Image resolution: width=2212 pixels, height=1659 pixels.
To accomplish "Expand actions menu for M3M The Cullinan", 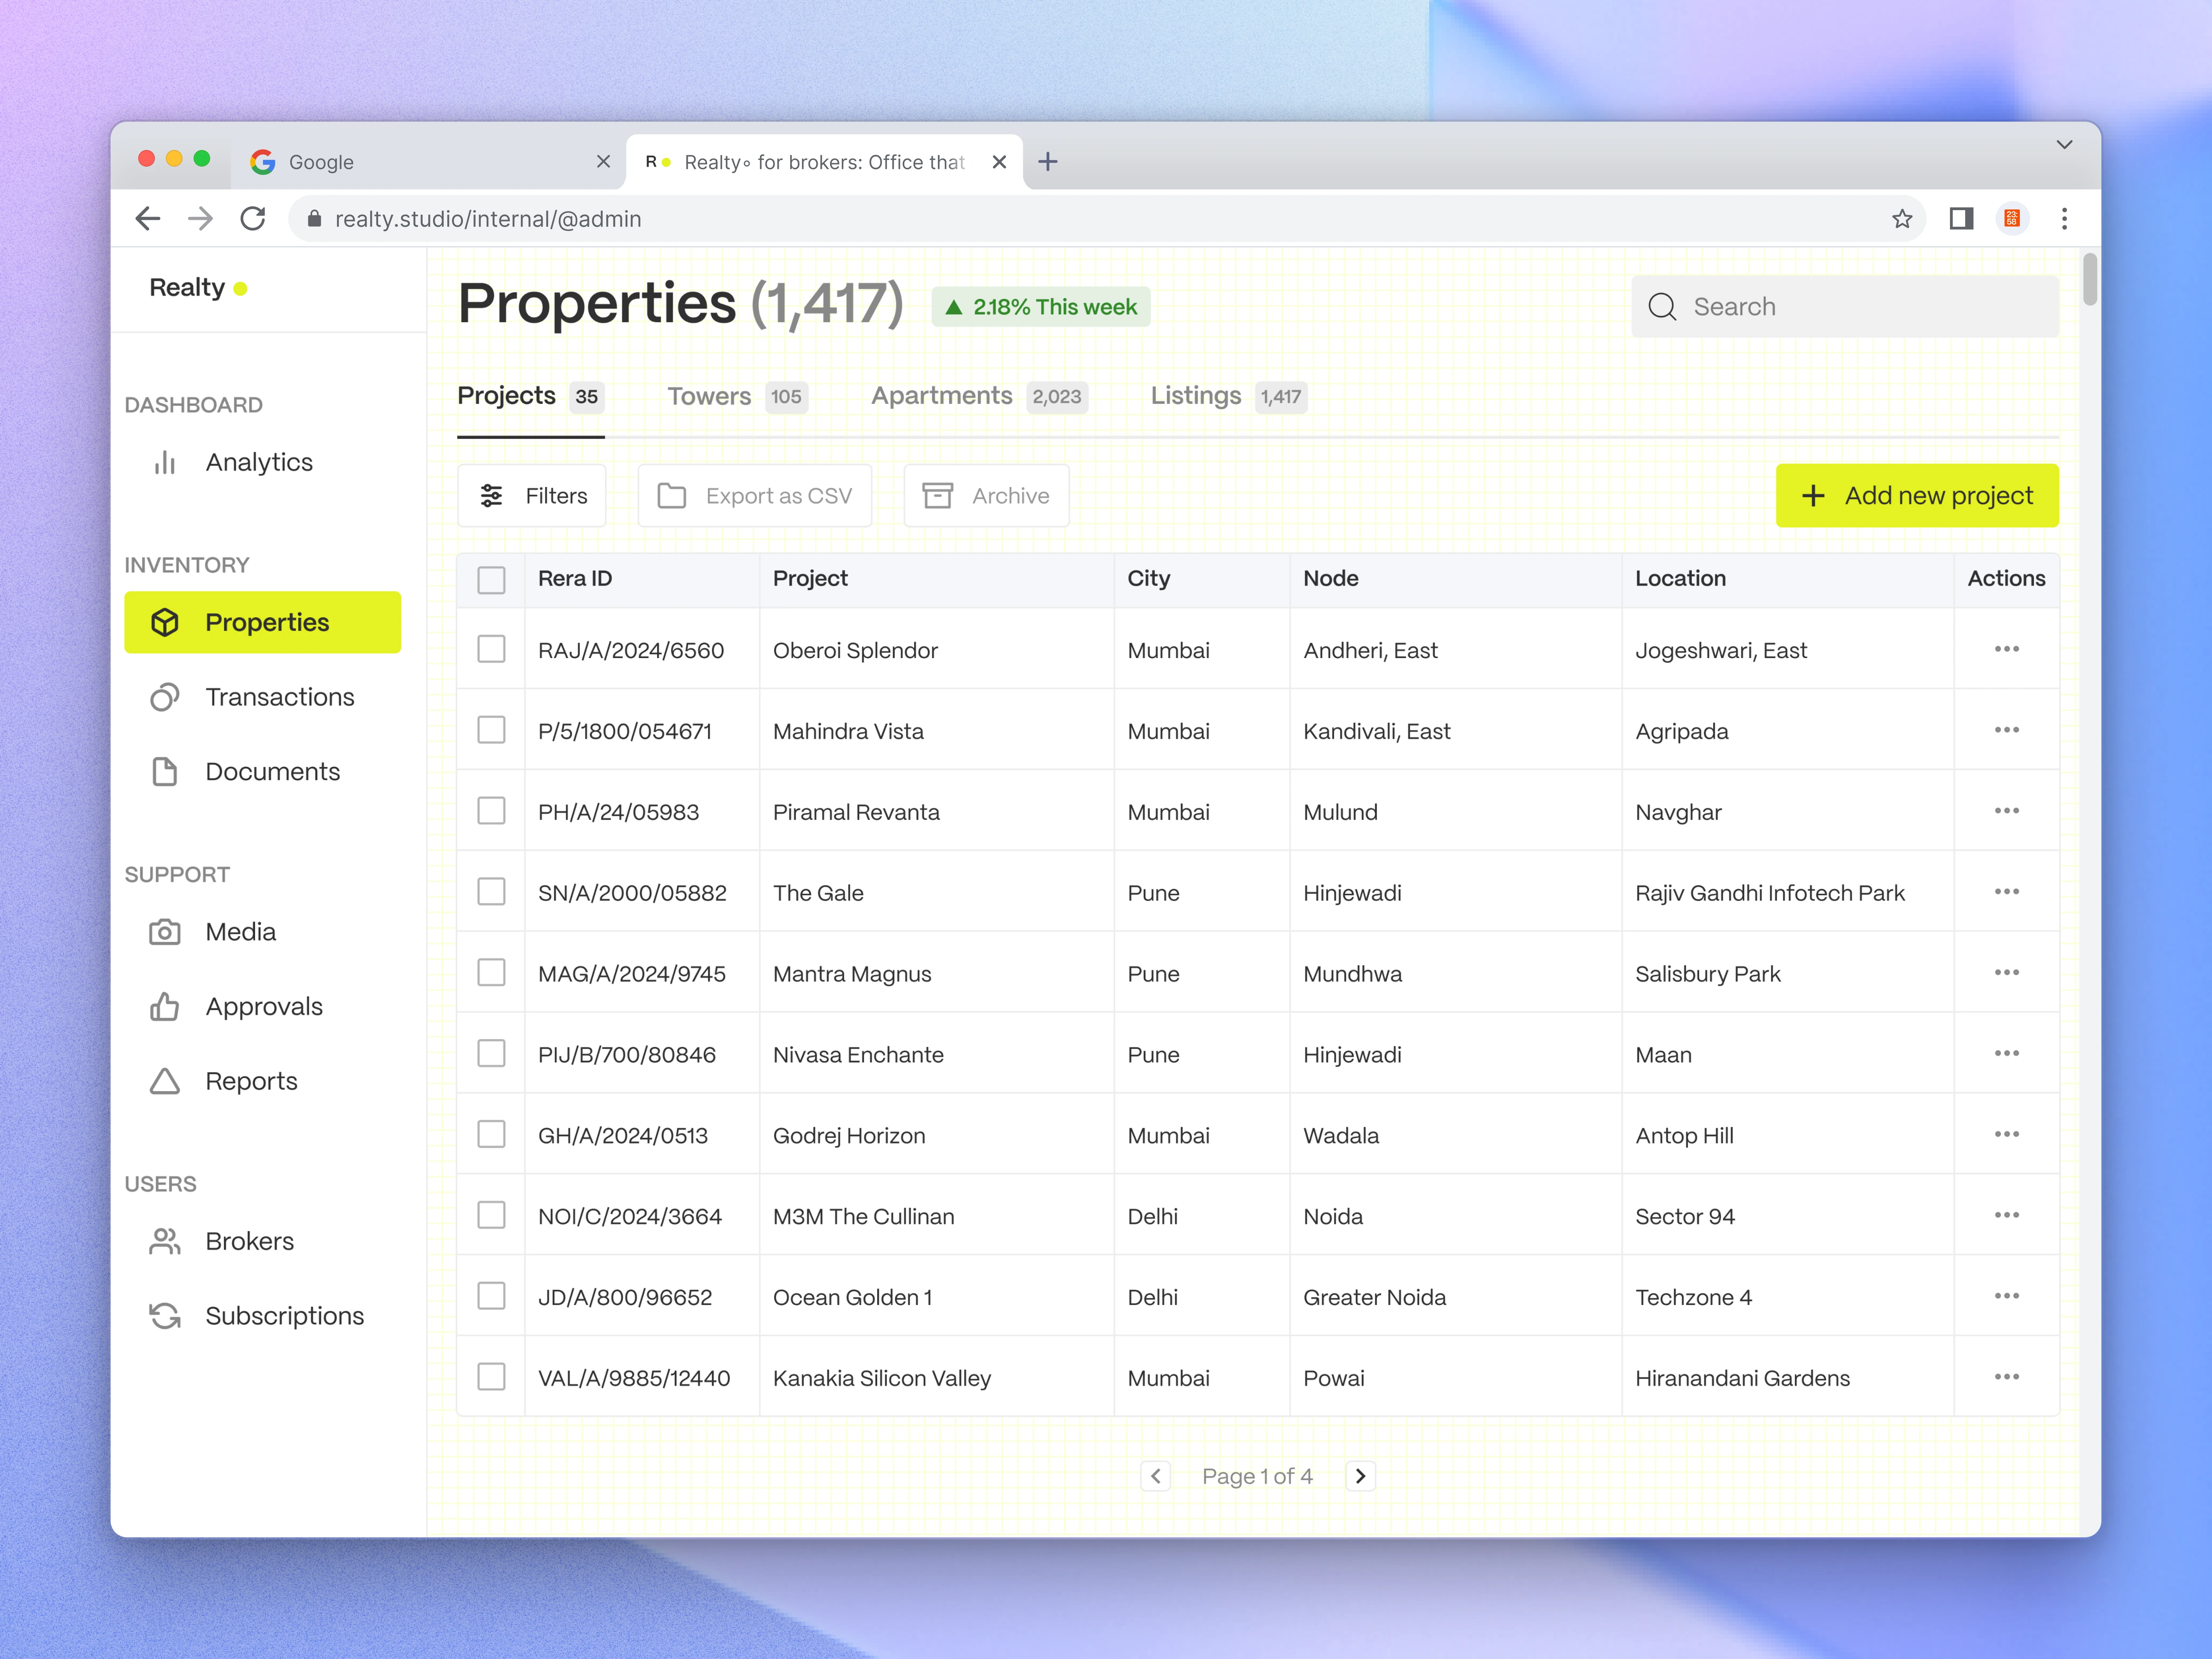I will click(x=2006, y=1215).
